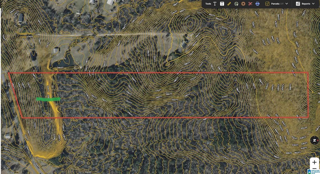This screenshot has width=320, height=174.
Task: Select the boxed text label tool
Action: click(x=222, y=4)
